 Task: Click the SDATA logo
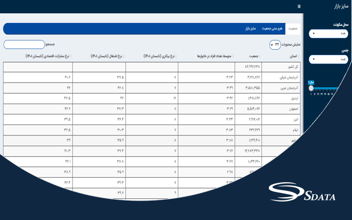point(302,194)
